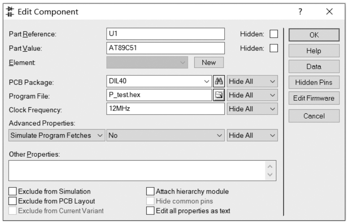The width and height of the screenshot is (347, 222).
Task: Browse for a program file via folder icon
Action: coord(218,95)
